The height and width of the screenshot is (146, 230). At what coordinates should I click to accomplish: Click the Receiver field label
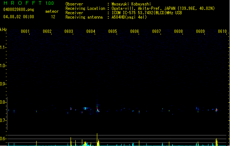click(74, 13)
